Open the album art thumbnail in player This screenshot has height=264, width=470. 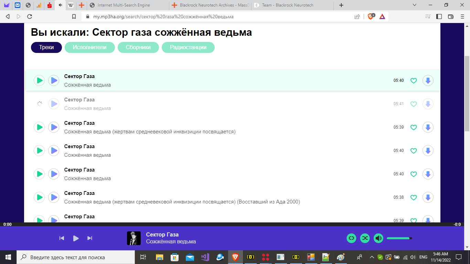(134, 238)
